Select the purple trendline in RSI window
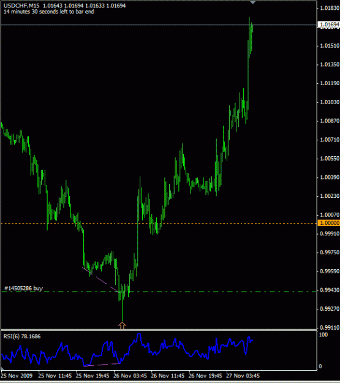 pyautogui.click(x=102, y=365)
